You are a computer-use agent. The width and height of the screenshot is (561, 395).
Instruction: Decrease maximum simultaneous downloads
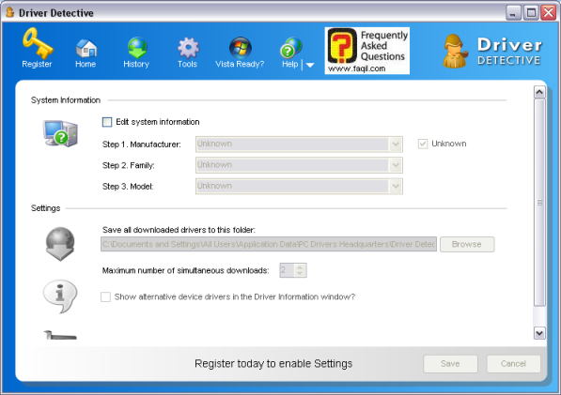pos(300,274)
